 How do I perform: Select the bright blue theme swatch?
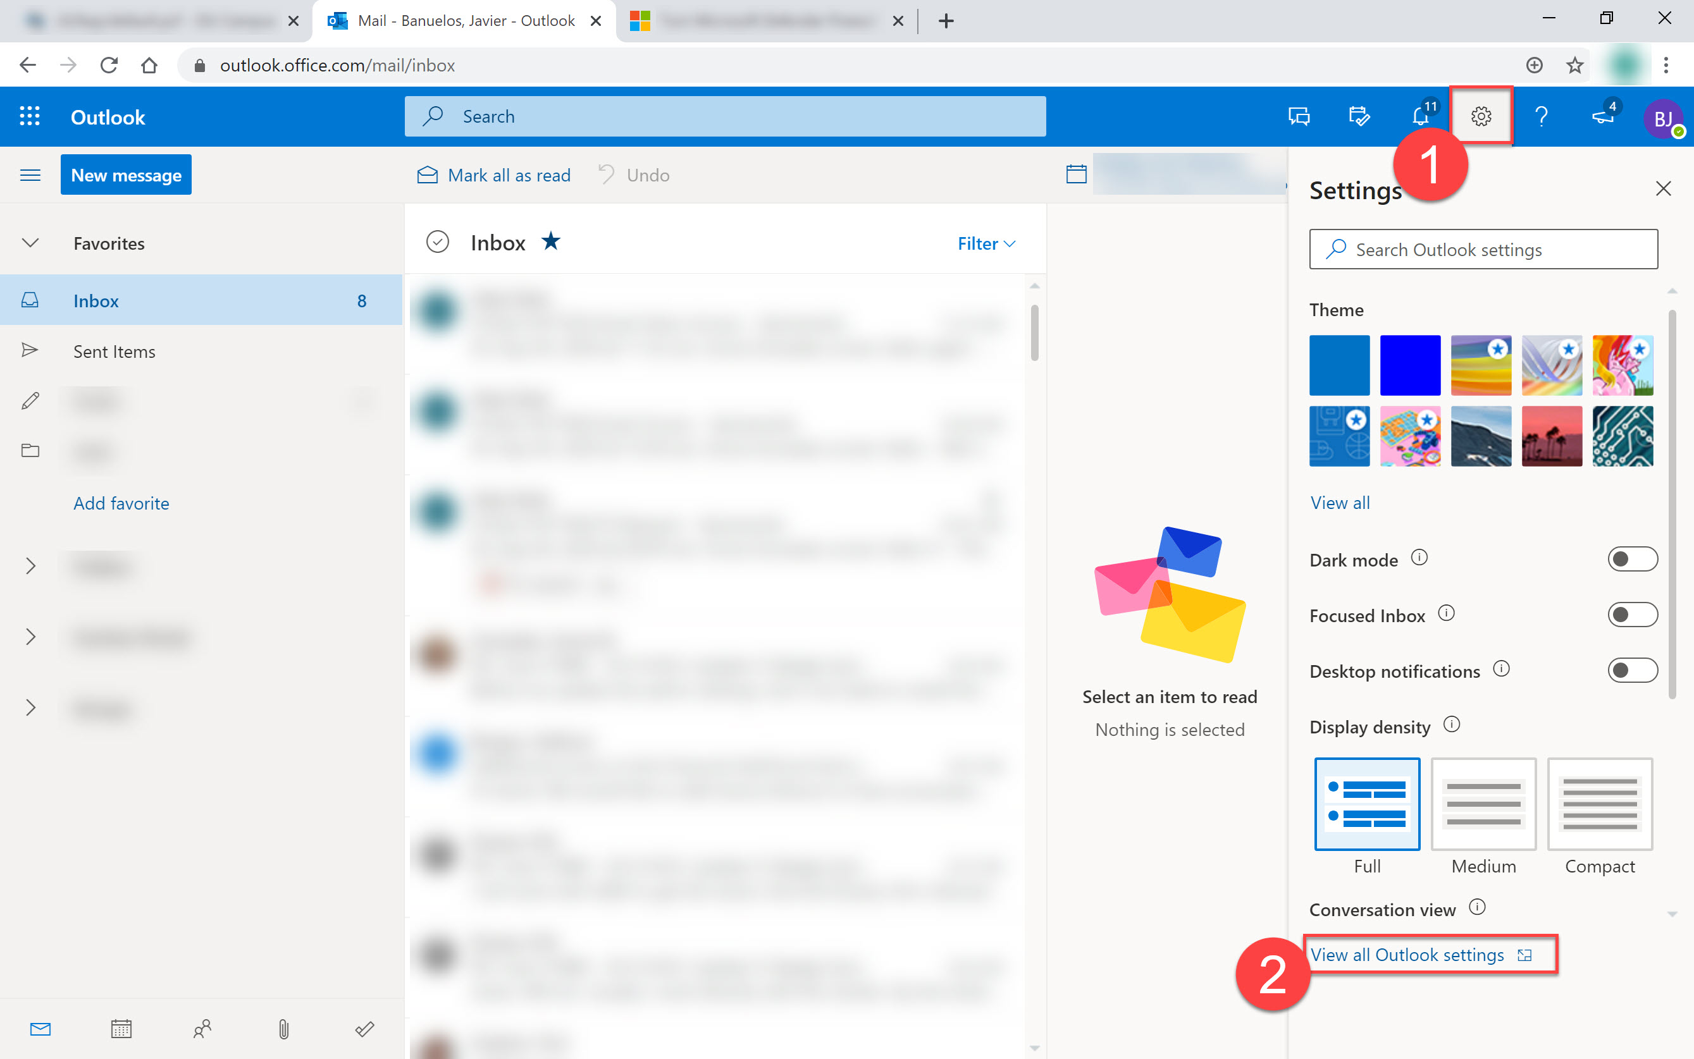coord(1410,365)
